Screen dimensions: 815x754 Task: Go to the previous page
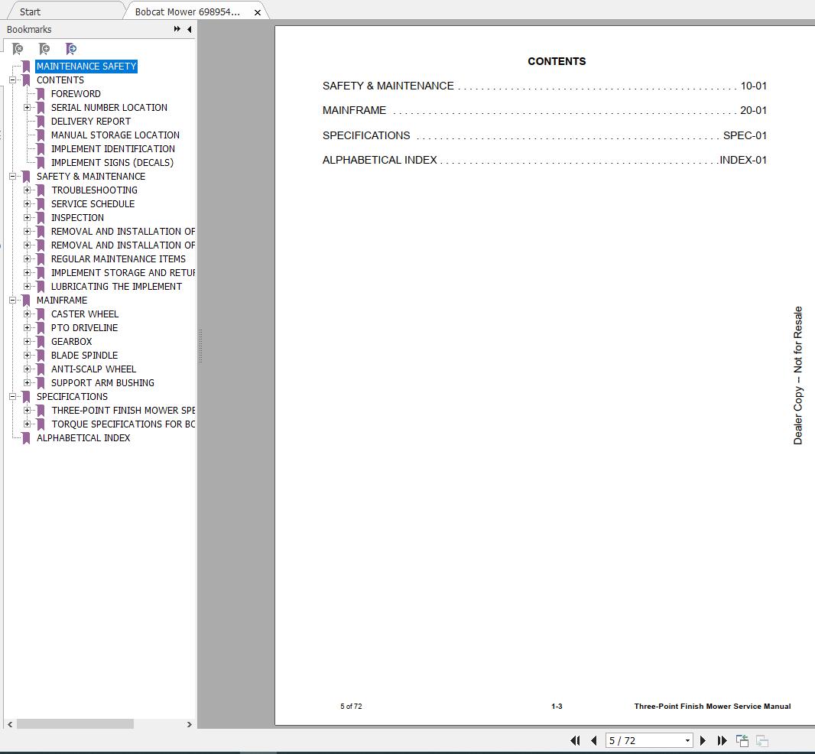click(x=594, y=740)
